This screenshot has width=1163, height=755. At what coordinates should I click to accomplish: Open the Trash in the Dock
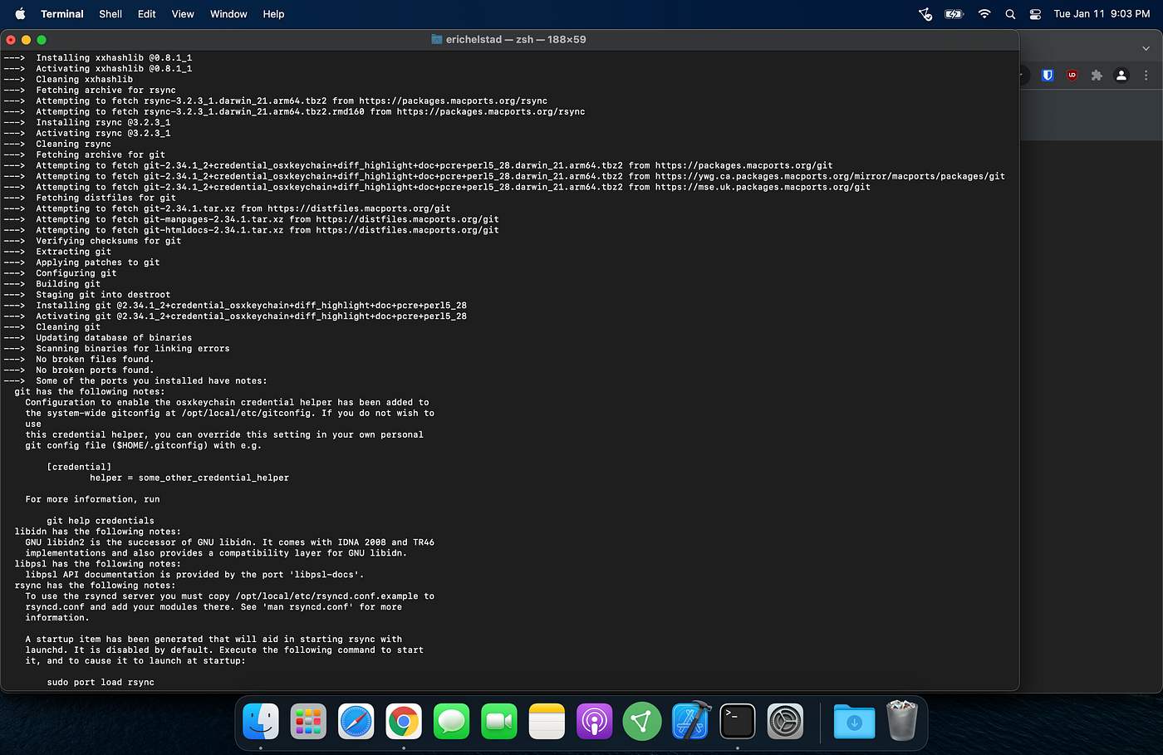tap(901, 719)
